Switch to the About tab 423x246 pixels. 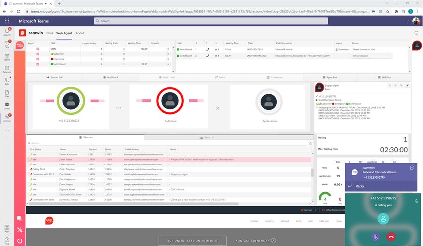pyautogui.click(x=80, y=33)
